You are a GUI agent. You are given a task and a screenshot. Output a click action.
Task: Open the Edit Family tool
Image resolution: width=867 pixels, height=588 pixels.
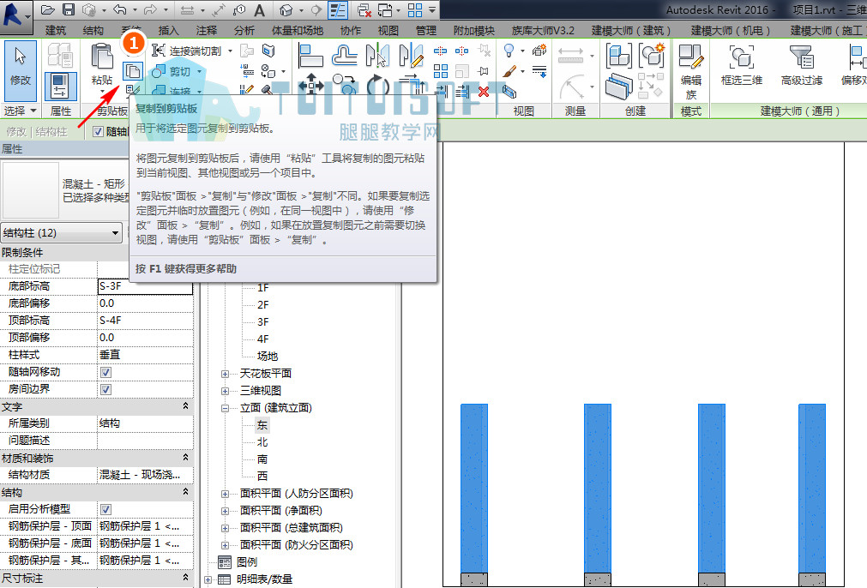691,72
